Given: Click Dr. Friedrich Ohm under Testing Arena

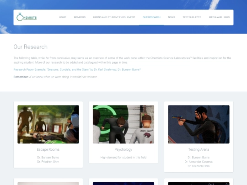Looking at the screenshot, I should click(x=199, y=166).
